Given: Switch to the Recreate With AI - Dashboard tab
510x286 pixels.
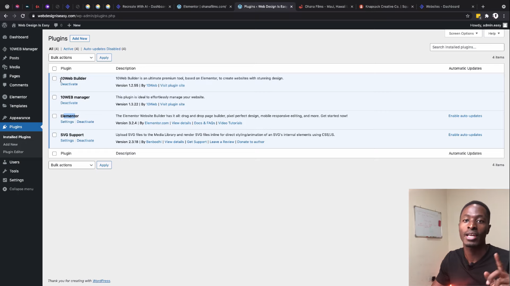Looking at the screenshot, I should pos(144,6).
